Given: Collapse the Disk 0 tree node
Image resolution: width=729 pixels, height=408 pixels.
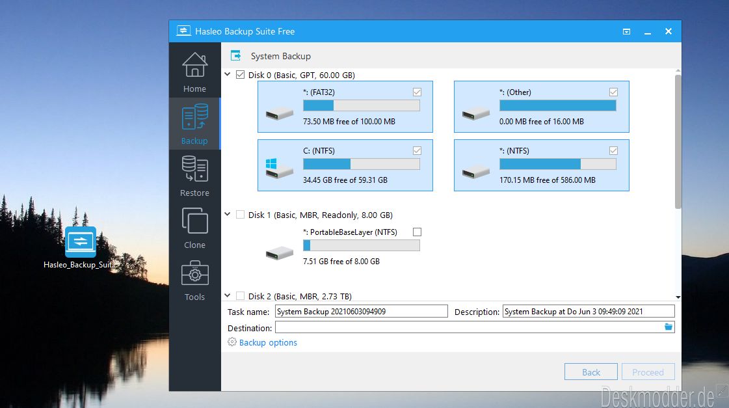Looking at the screenshot, I should pos(228,74).
